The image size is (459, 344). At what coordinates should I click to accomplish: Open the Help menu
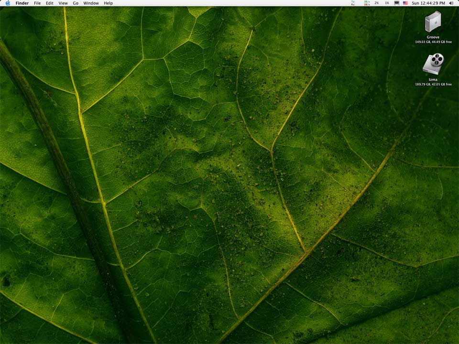[109, 3]
